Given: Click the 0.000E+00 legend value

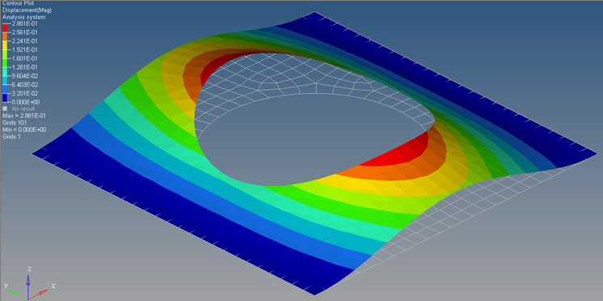Looking at the screenshot, I should tap(25, 102).
